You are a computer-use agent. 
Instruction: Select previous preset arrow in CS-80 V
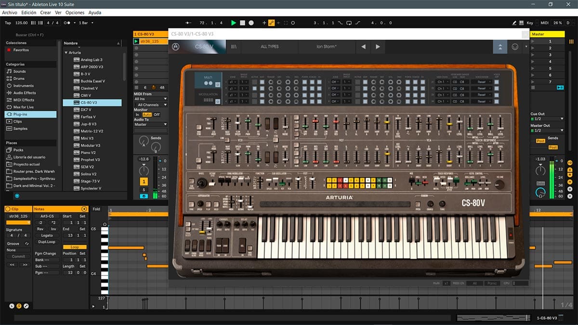pyautogui.click(x=363, y=47)
